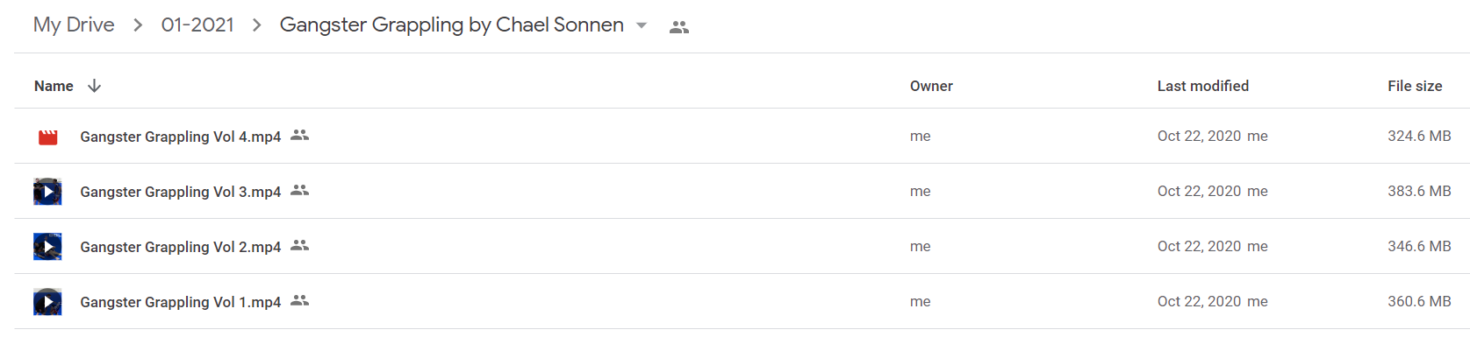Image resolution: width=1470 pixels, height=358 pixels.
Task: Click the red video icon for Vol 4
Action: (x=48, y=137)
